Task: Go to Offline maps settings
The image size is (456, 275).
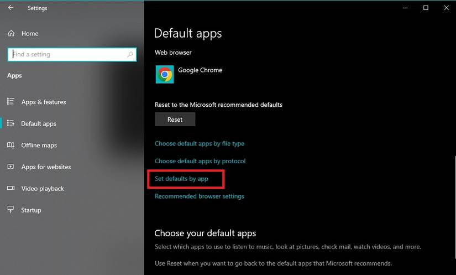Action: point(39,145)
